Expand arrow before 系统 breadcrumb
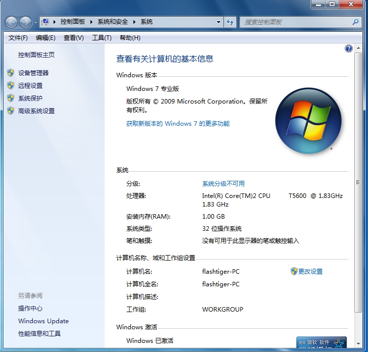The height and width of the screenshot is (352, 368). click(134, 22)
